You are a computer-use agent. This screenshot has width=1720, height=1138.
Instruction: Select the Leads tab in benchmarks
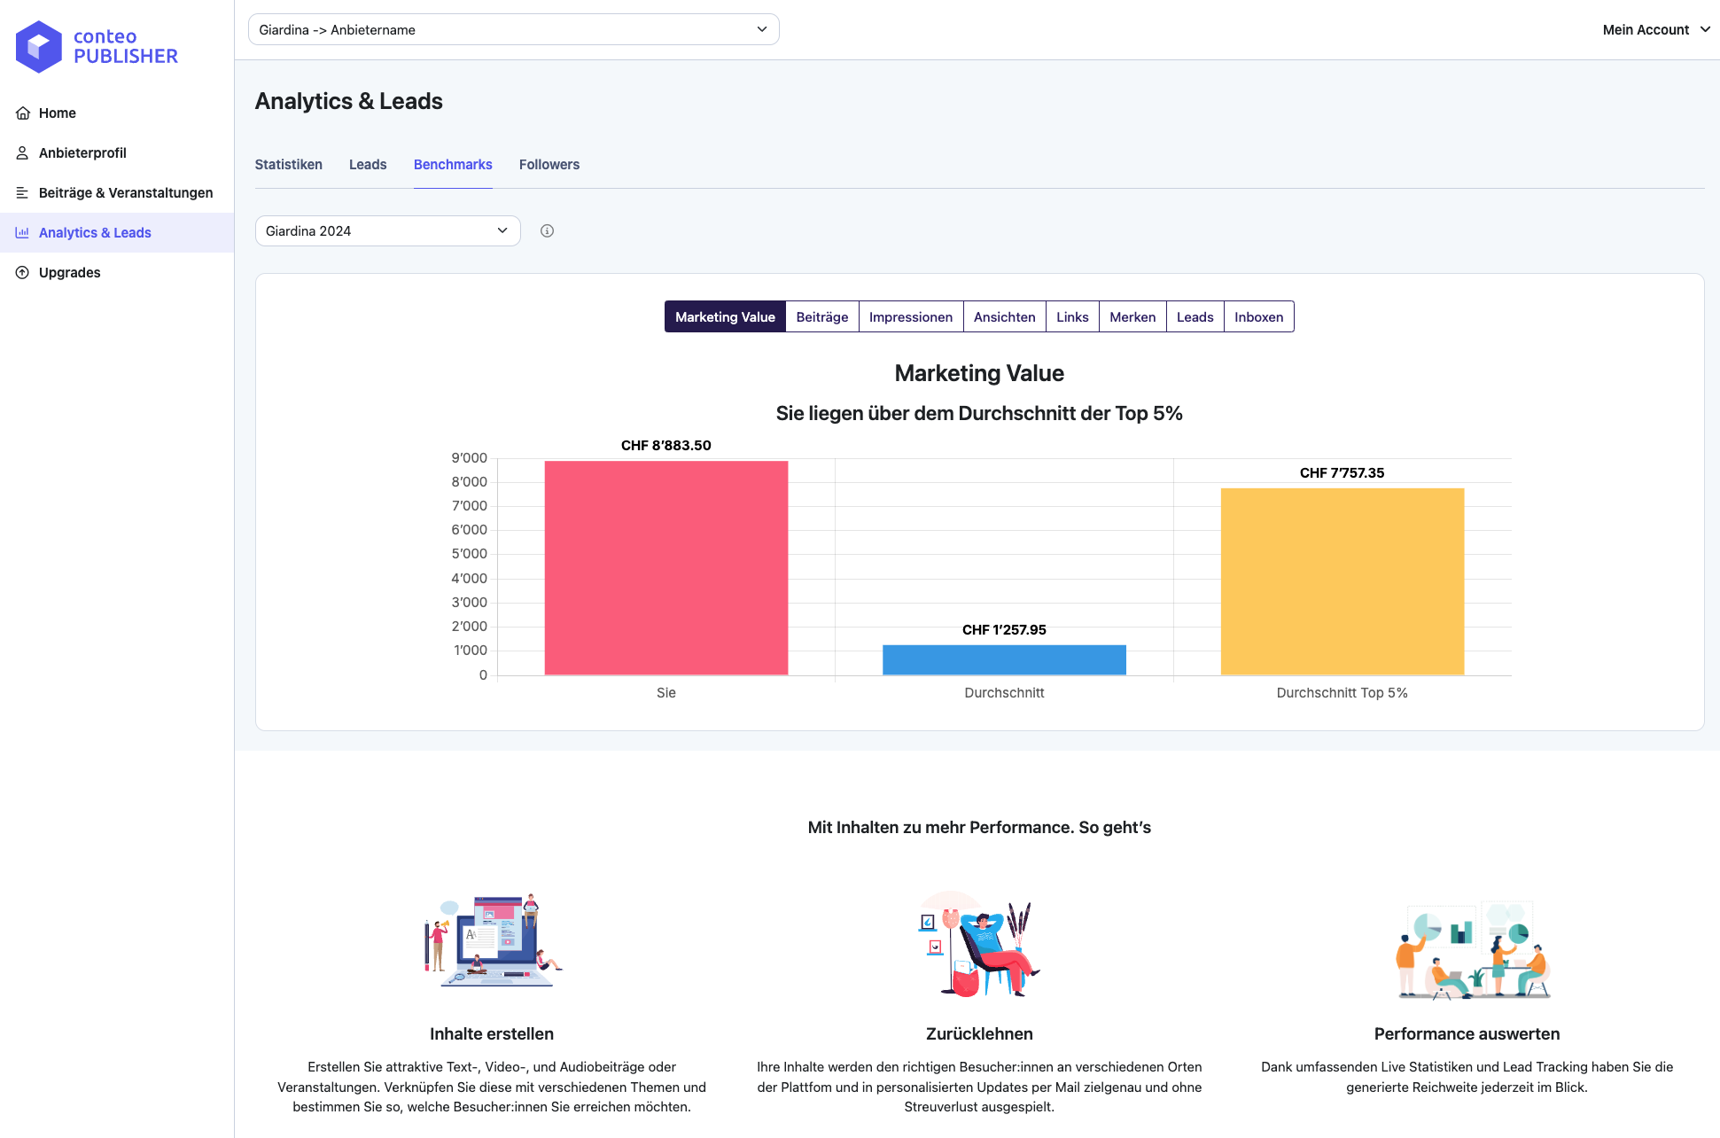click(x=1194, y=316)
